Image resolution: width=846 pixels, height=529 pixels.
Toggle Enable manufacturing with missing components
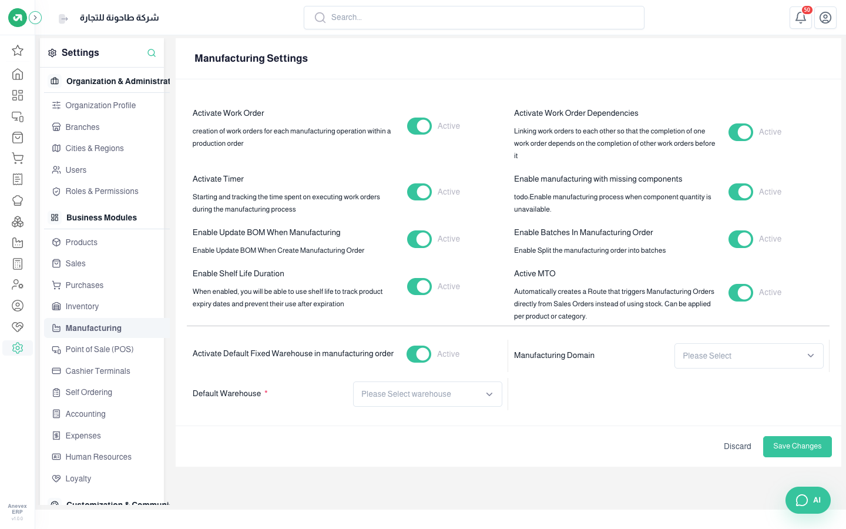pyautogui.click(x=741, y=192)
